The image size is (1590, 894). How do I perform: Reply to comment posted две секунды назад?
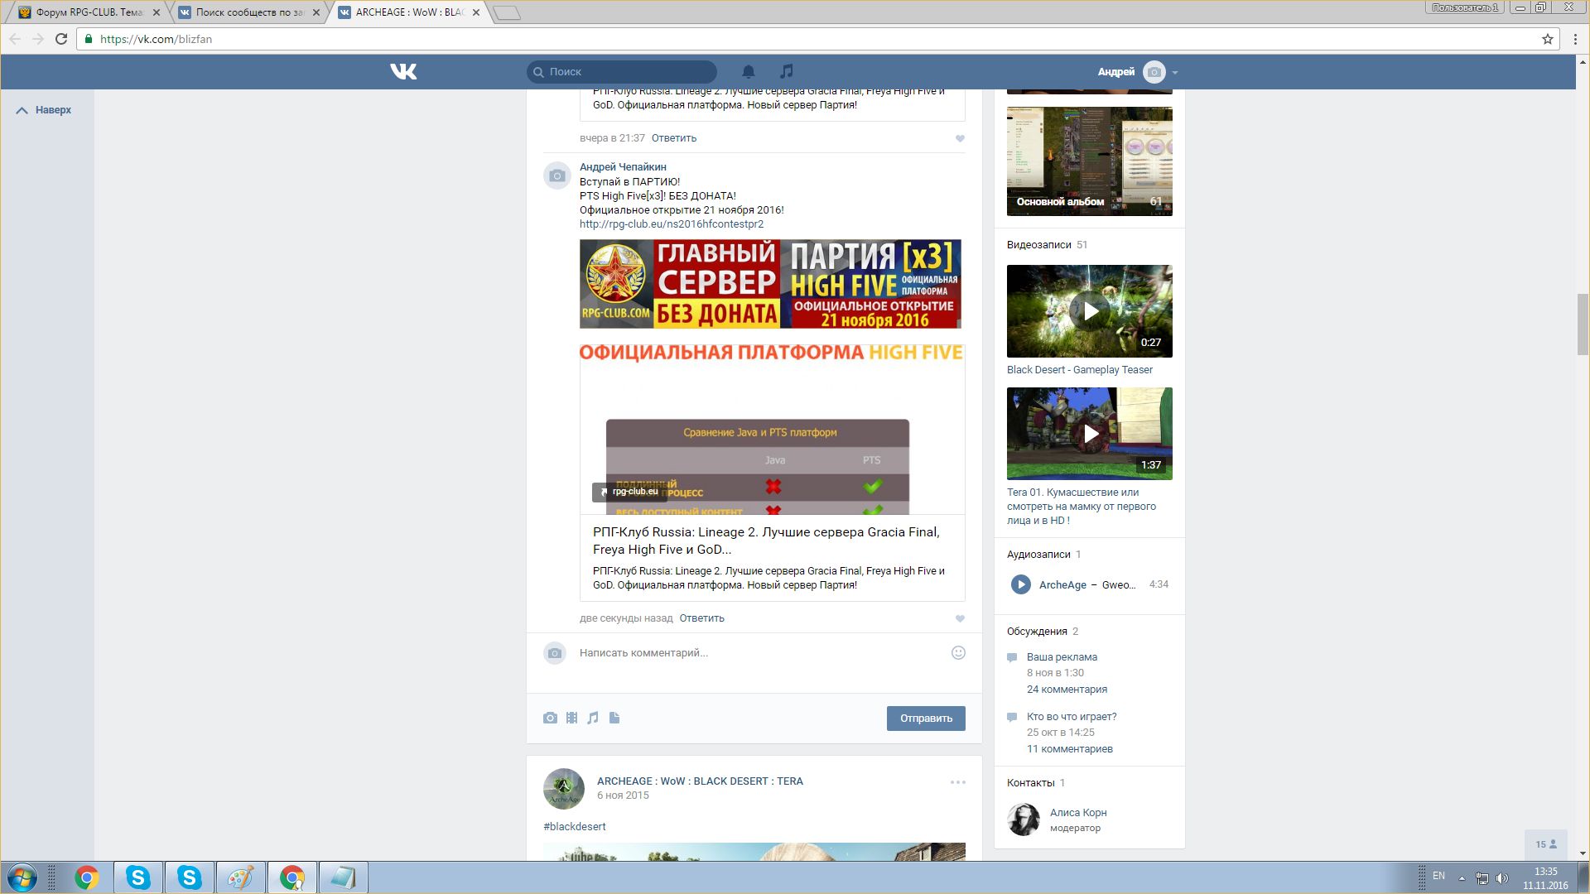click(701, 618)
